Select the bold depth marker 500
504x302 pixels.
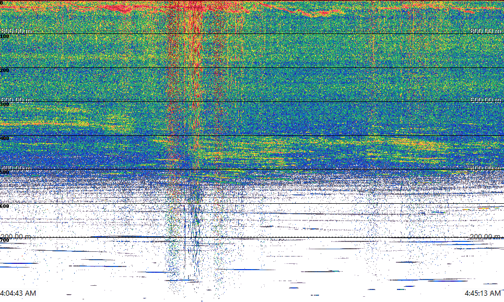pyautogui.click(x=5, y=172)
